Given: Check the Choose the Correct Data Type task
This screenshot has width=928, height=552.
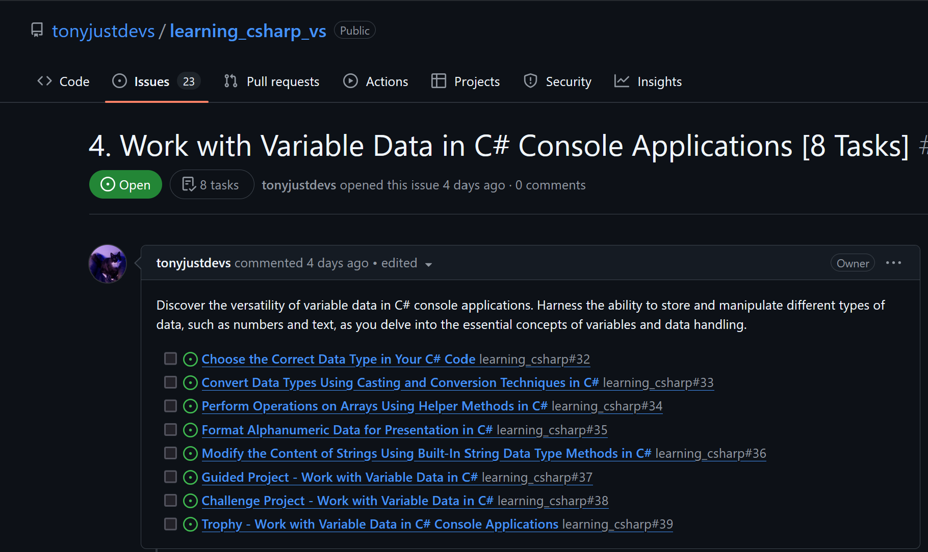Looking at the screenshot, I should click(170, 358).
